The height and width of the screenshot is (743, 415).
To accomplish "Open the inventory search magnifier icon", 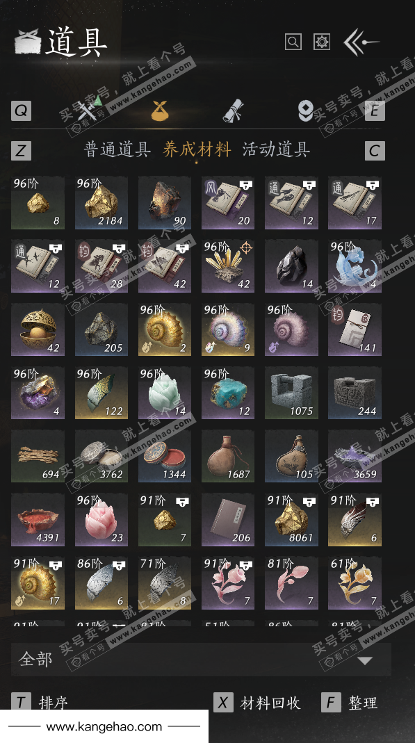I will point(293,42).
